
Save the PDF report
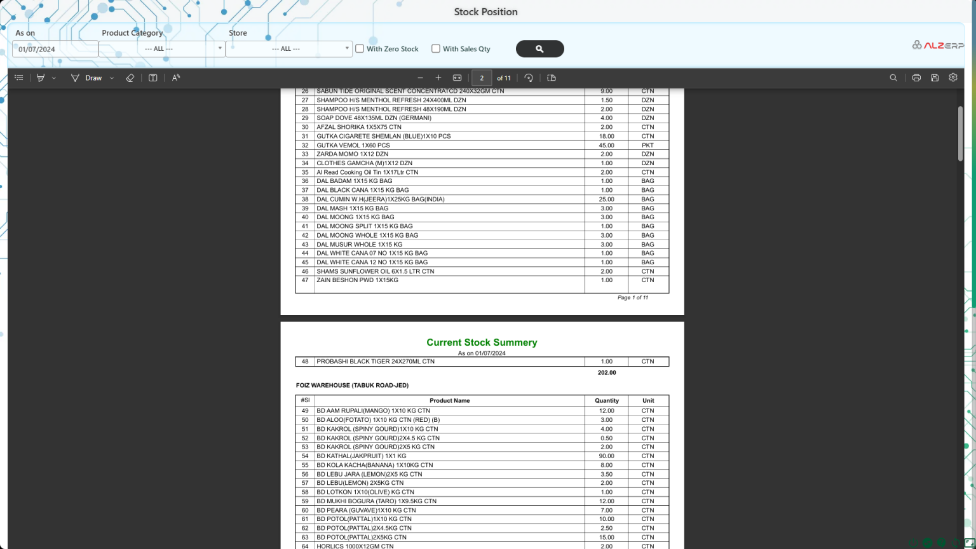pos(935,78)
